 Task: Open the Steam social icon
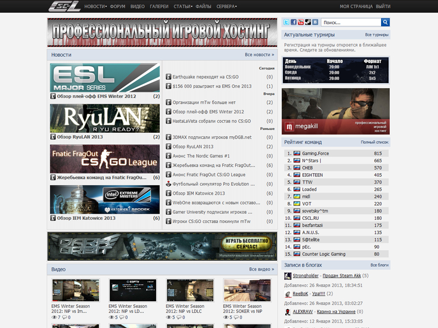[308, 22]
